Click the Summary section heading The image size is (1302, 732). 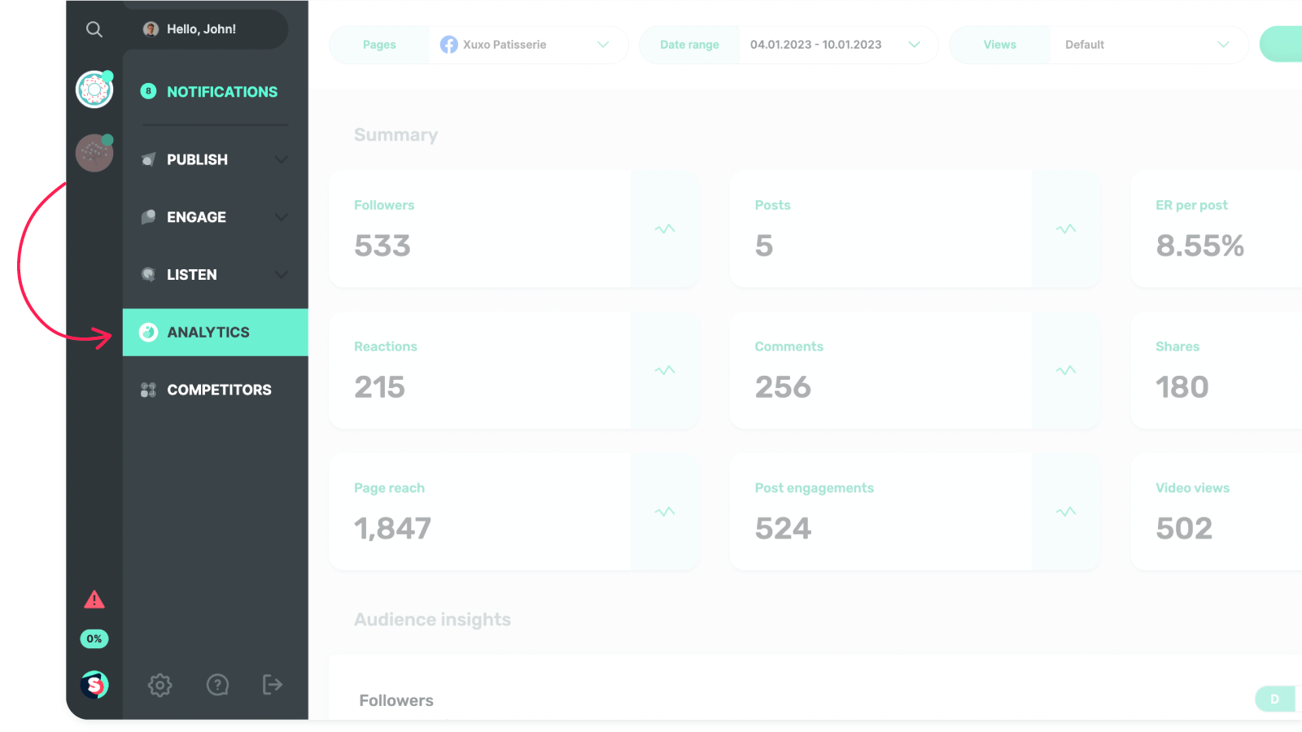395,135
